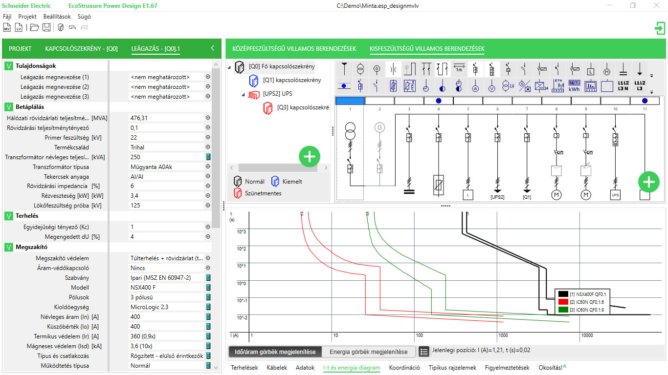
Task: Select the voltmeter V symbol
Action: 491,86
